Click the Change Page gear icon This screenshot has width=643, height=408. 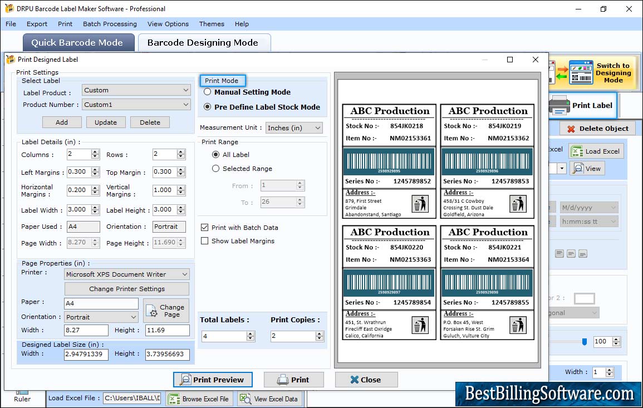(x=151, y=311)
